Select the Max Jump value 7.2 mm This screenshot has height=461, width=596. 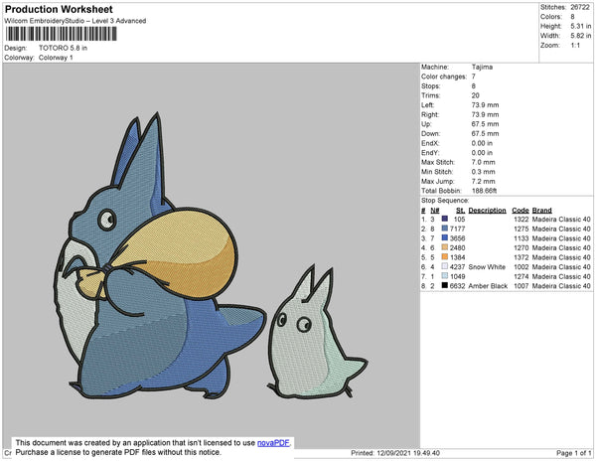[x=483, y=181]
